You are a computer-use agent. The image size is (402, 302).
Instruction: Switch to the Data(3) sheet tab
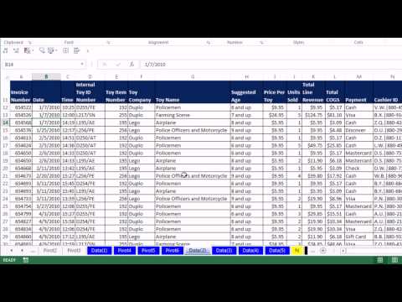[224, 250]
